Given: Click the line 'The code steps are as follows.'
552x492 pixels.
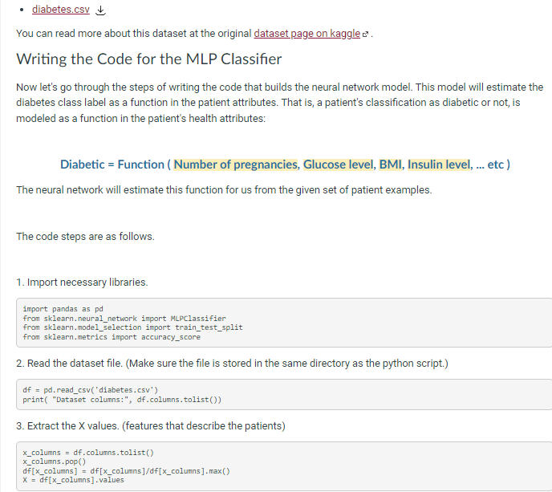Looking at the screenshot, I should coord(85,236).
